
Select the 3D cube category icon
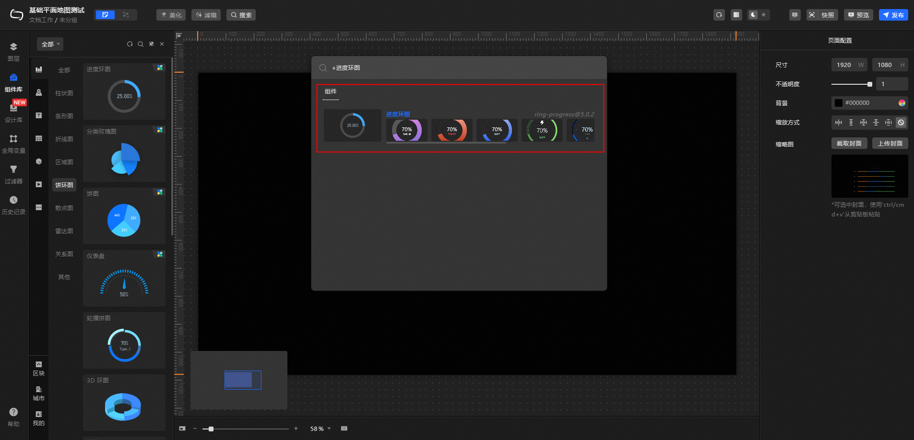pos(39,161)
